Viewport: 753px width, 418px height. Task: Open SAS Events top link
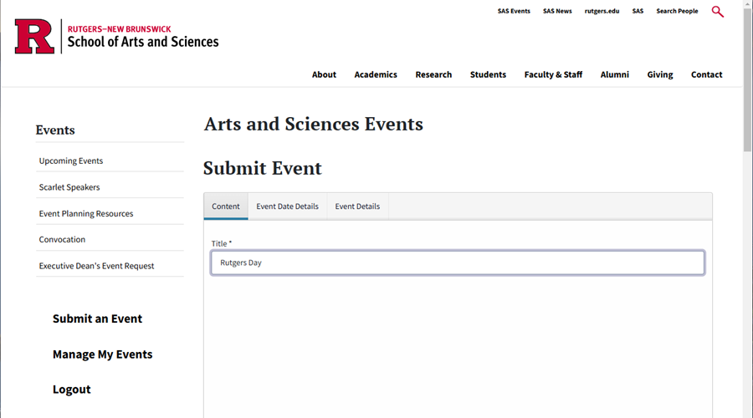(514, 11)
